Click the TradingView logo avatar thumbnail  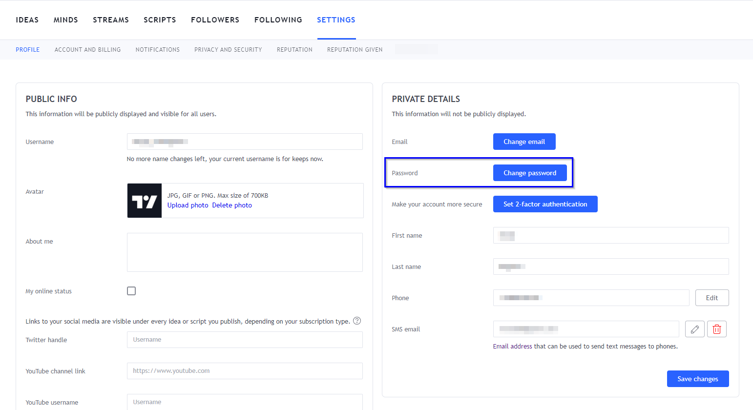click(144, 200)
